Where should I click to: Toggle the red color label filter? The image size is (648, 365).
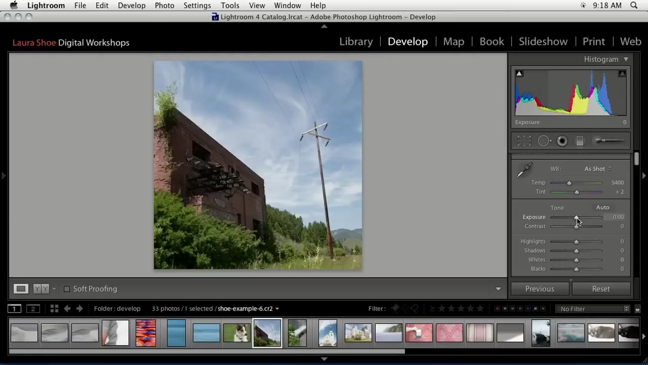497,309
